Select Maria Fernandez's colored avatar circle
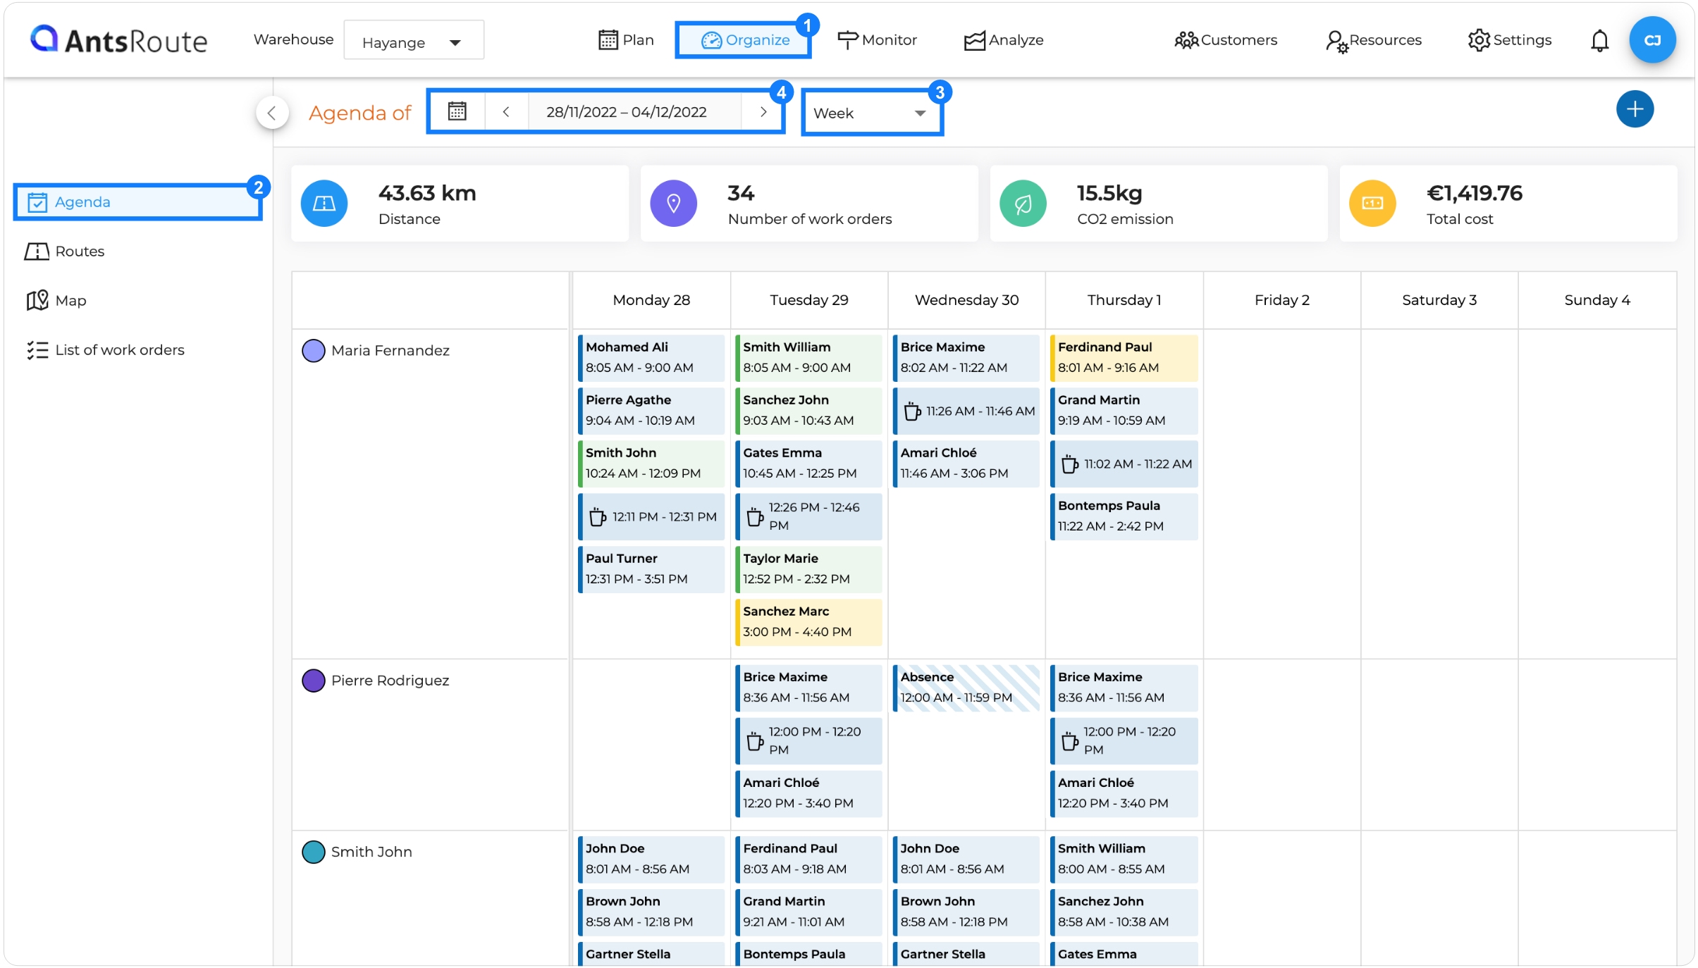The image size is (1698, 968). coord(314,350)
